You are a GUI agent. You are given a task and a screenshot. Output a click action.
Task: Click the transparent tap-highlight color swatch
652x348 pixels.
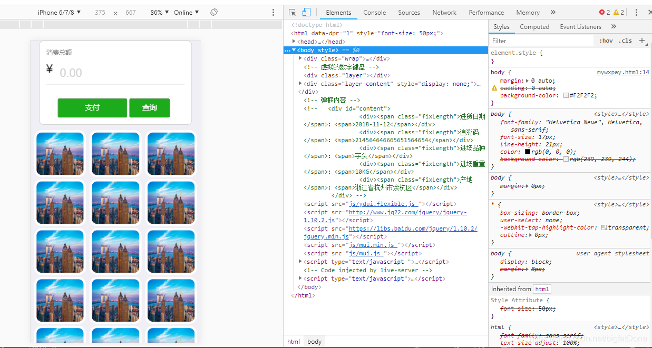[604, 227]
